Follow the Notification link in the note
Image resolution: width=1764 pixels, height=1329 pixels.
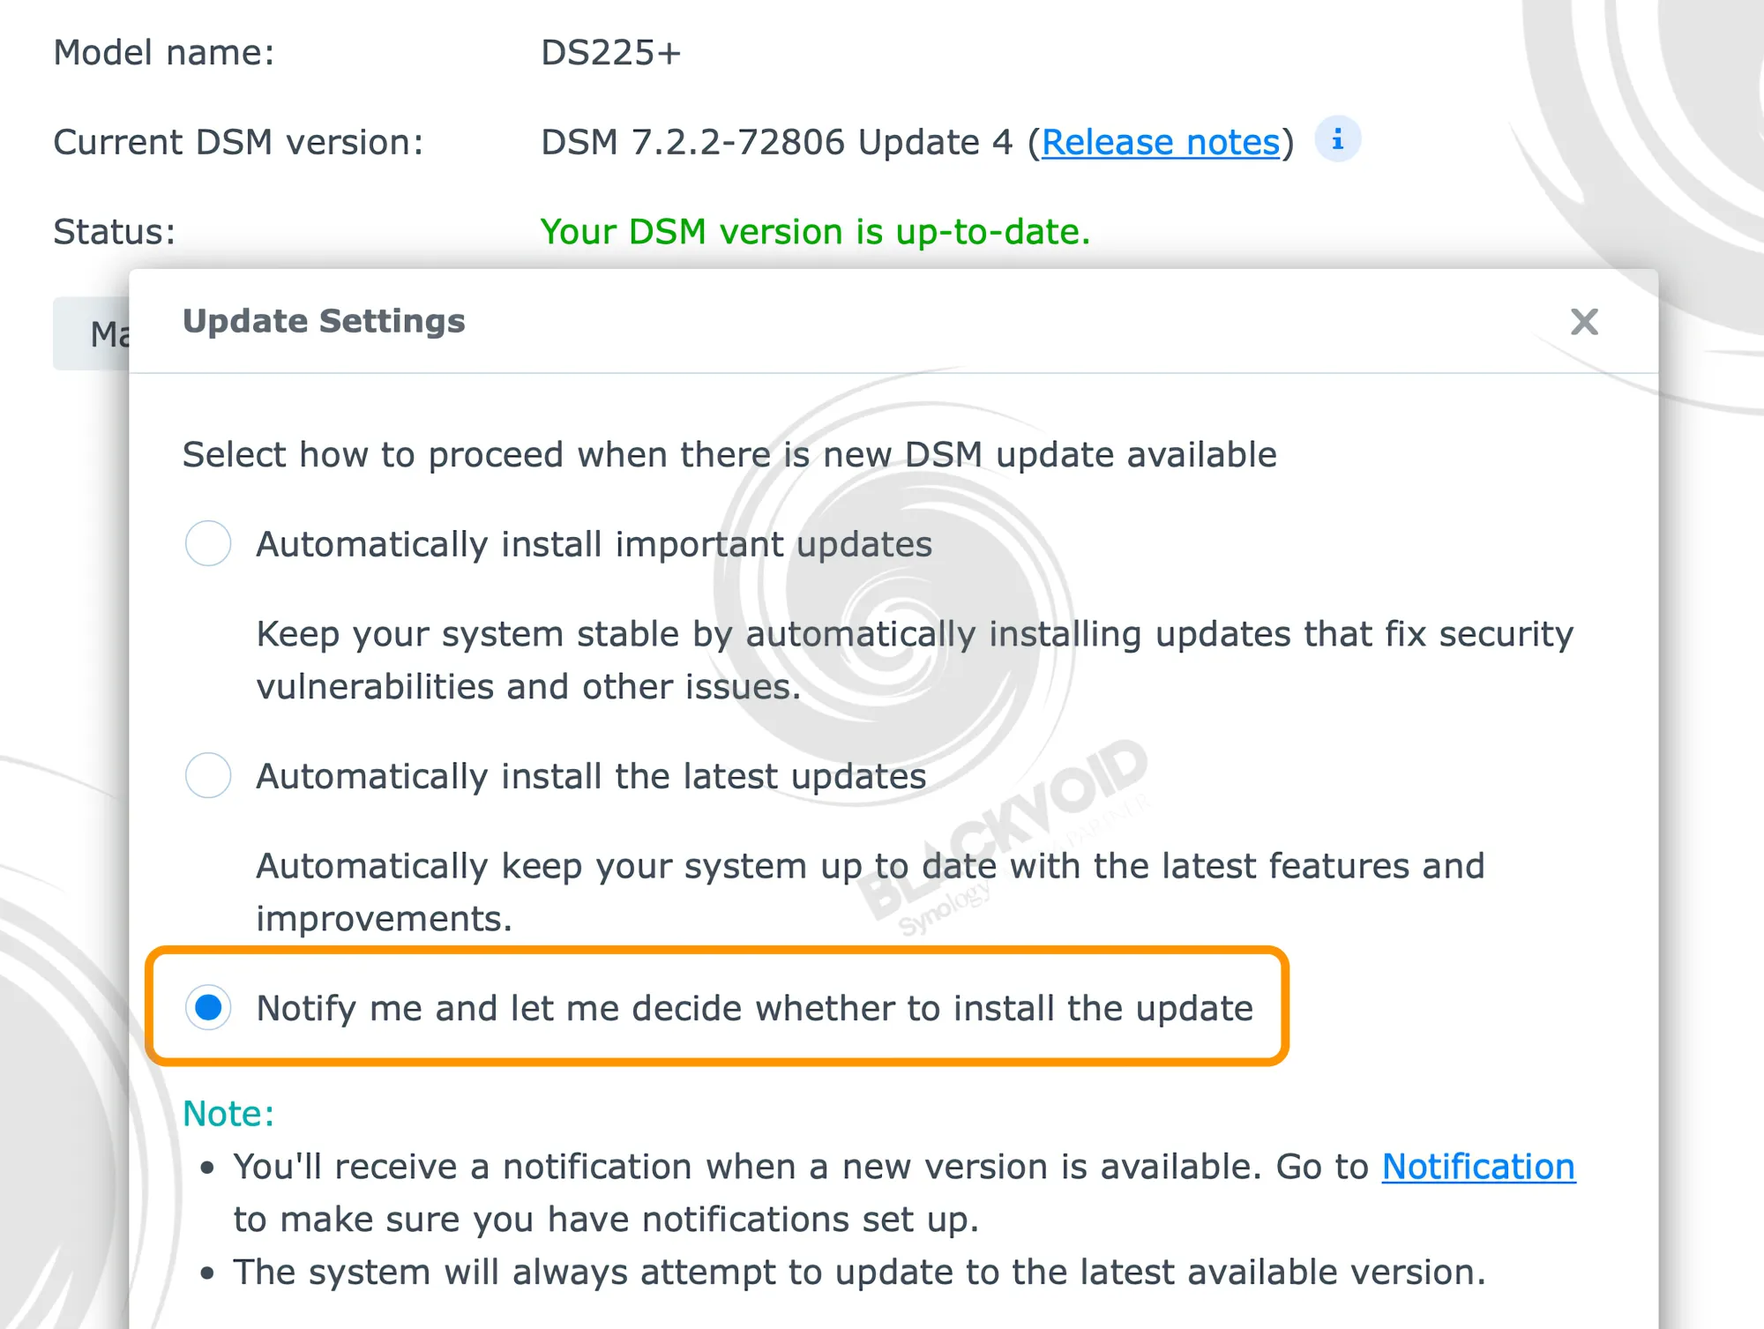point(1478,1167)
